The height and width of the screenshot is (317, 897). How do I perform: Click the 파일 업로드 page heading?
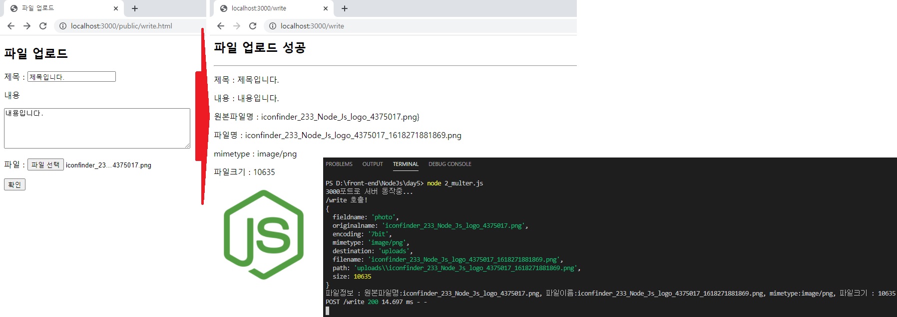click(36, 53)
